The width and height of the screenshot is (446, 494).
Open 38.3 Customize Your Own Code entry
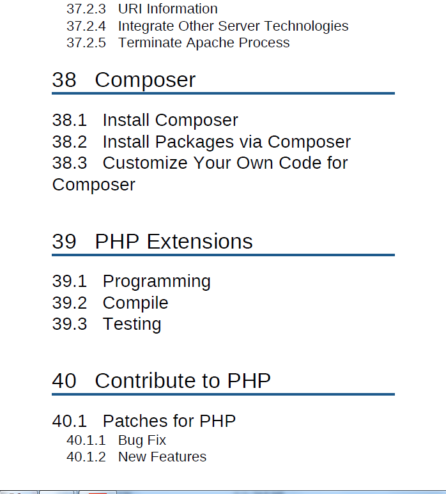coord(200,174)
